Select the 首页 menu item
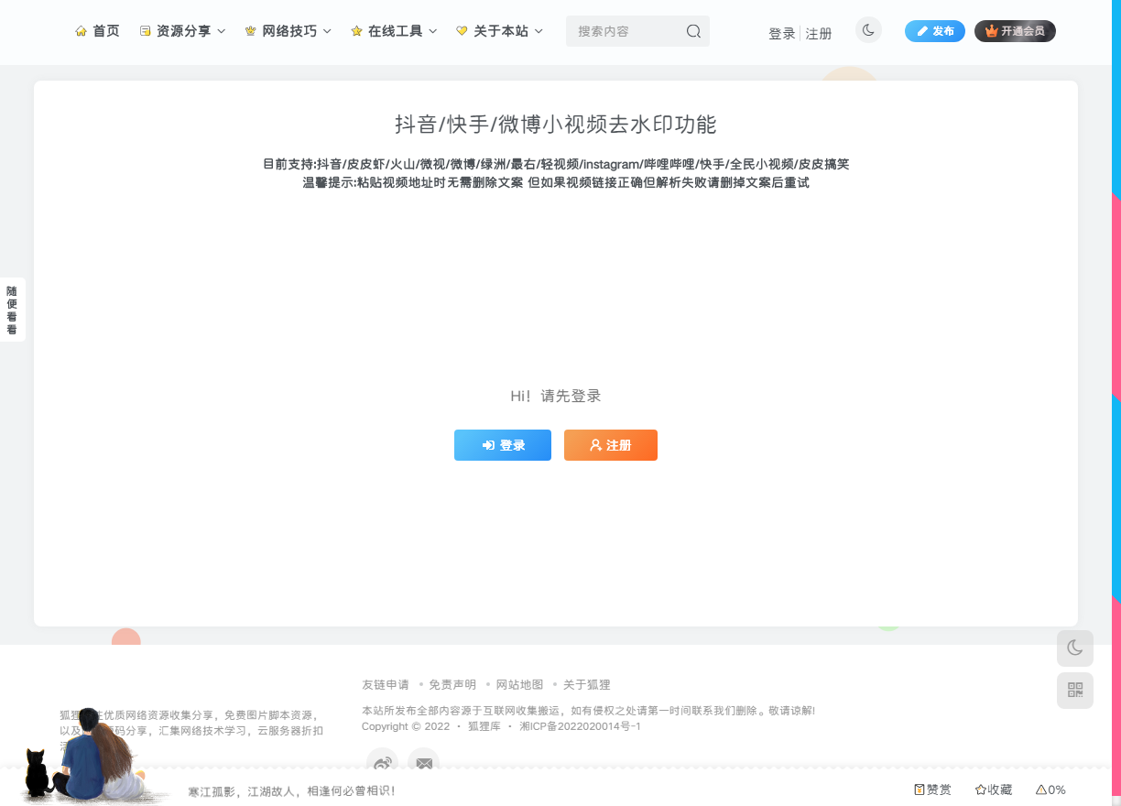Image resolution: width=1121 pixels, height=806 pixels. 104,30
